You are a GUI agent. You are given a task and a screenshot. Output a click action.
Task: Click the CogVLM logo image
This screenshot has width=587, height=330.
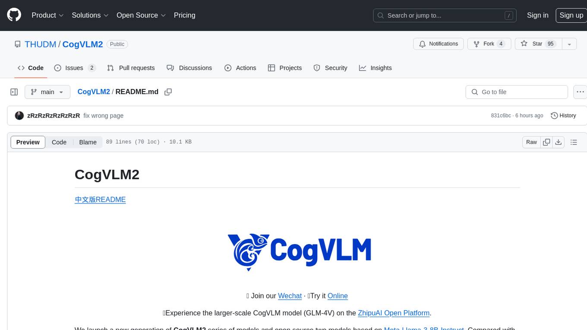(300, 252)
